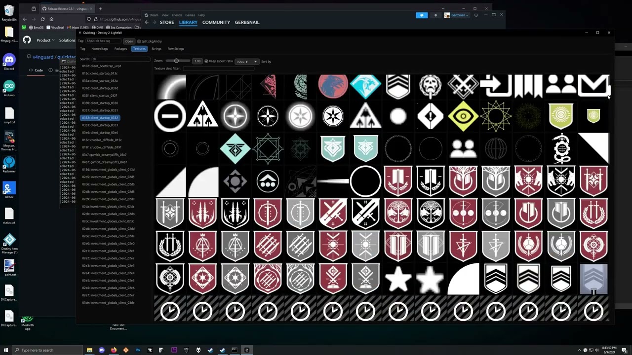Click the taskbar search box
The width and height of the screenshot is (632, 355).
click(x=47, y=350)
